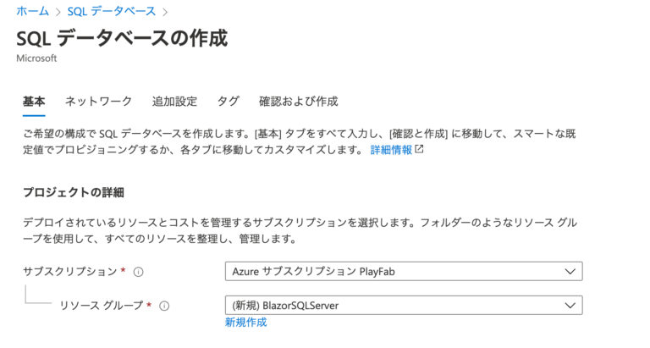
Task: Open the 追加設定 tab
Action: (x=174, y=102)
